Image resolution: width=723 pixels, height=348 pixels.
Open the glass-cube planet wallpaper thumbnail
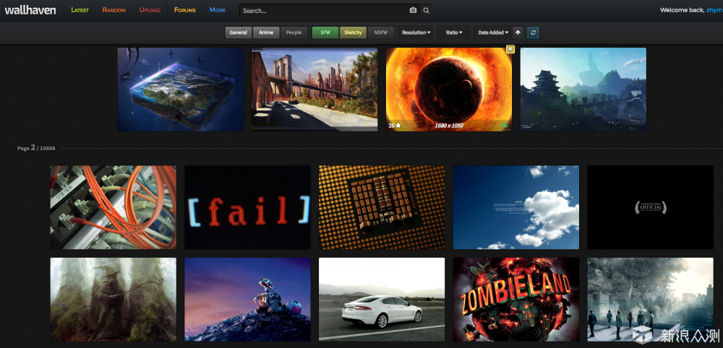180,90
